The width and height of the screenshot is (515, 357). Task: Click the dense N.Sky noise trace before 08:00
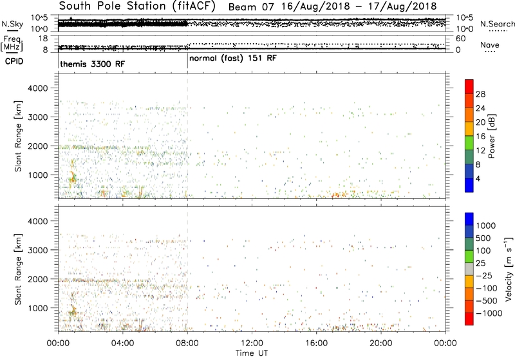123,23
